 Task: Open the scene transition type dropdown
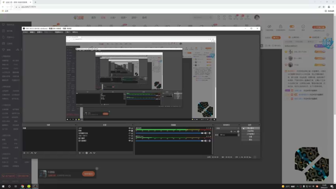[x=228, y=129]
